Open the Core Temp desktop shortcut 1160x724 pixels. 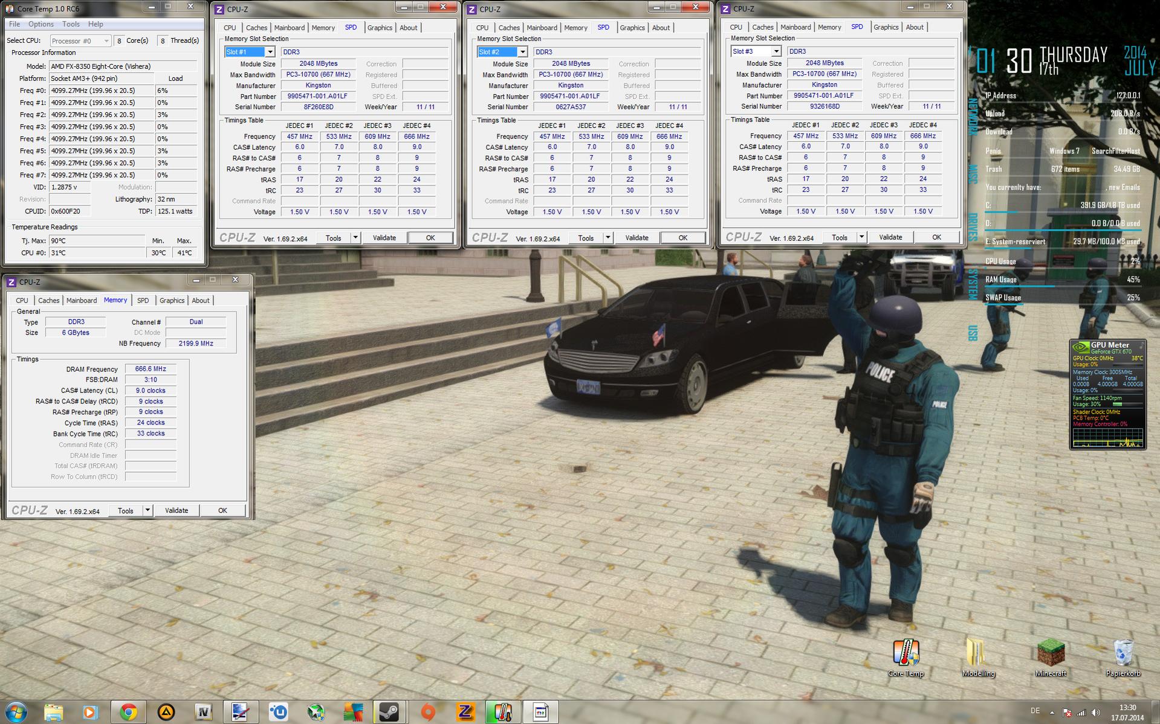click(x=906, y=658)
